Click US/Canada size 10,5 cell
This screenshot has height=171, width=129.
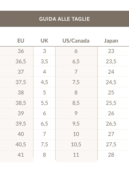pos(76,145)
